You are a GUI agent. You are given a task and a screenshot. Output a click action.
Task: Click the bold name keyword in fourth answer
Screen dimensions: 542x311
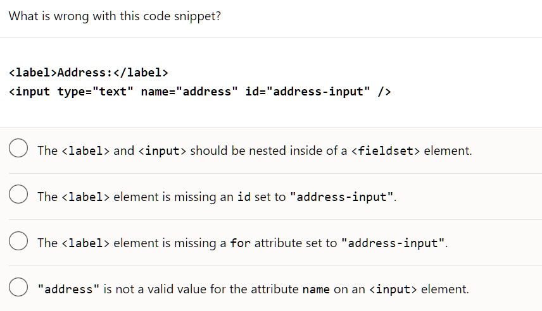point(316,290)
